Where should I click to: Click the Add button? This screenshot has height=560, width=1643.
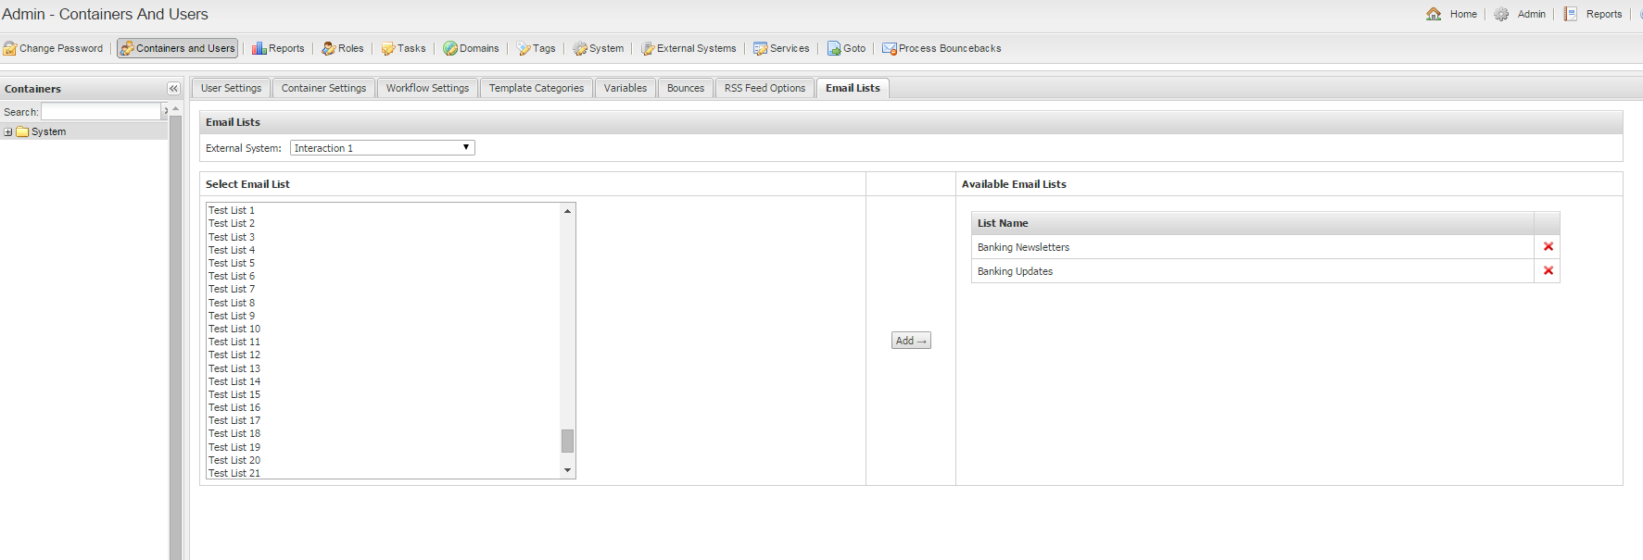click(911, 341)
